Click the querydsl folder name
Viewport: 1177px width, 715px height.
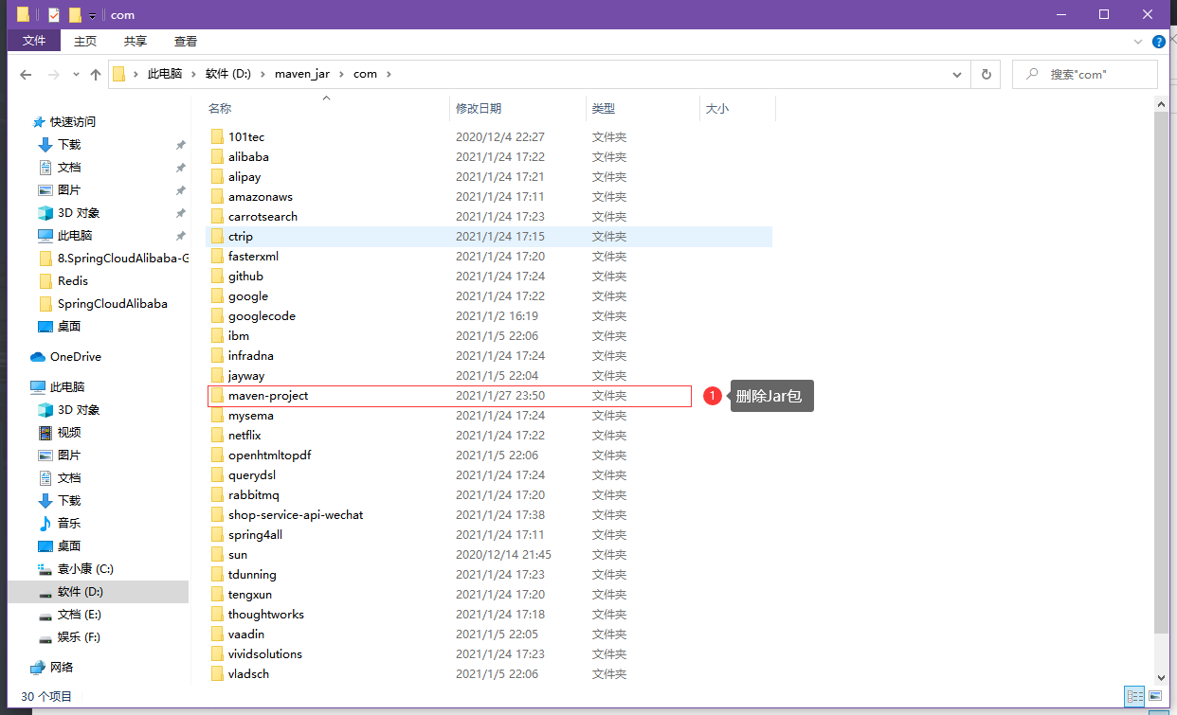coord(252,474)
